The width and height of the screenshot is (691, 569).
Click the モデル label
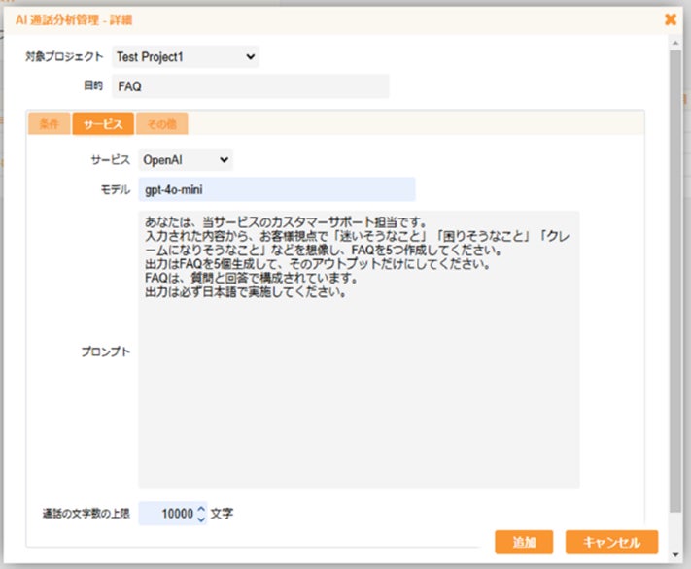tap(116, 189)
